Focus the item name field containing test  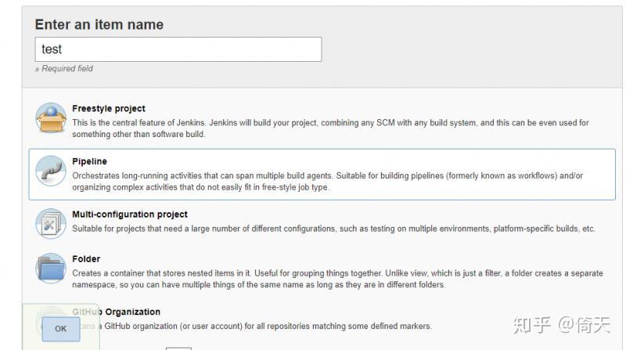(x=178, y=49)
